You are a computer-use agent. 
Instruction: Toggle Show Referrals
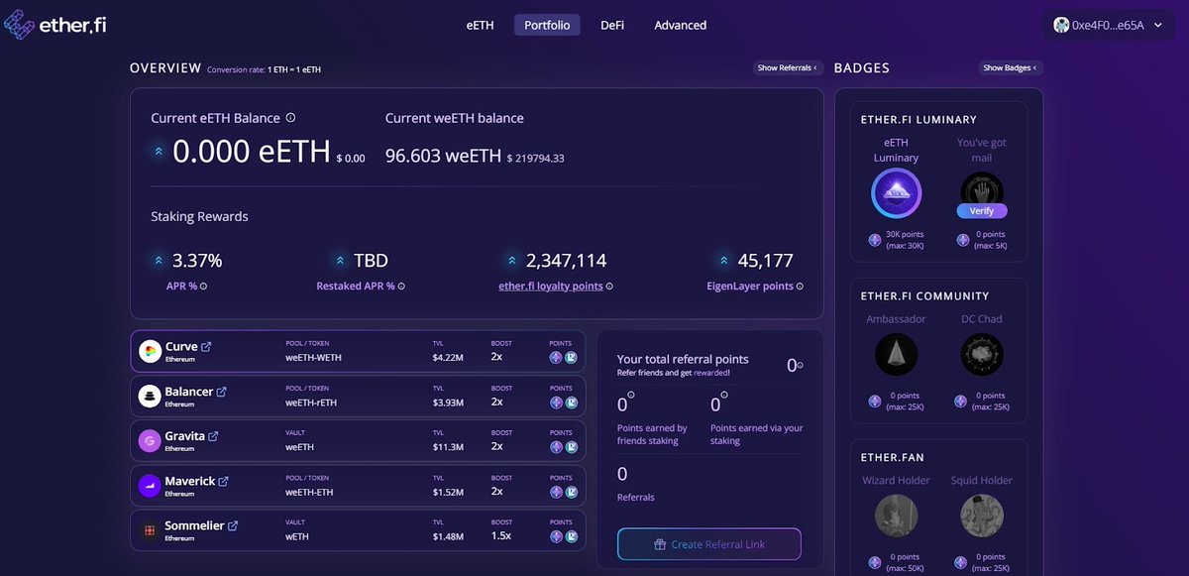tap(788, 68)
